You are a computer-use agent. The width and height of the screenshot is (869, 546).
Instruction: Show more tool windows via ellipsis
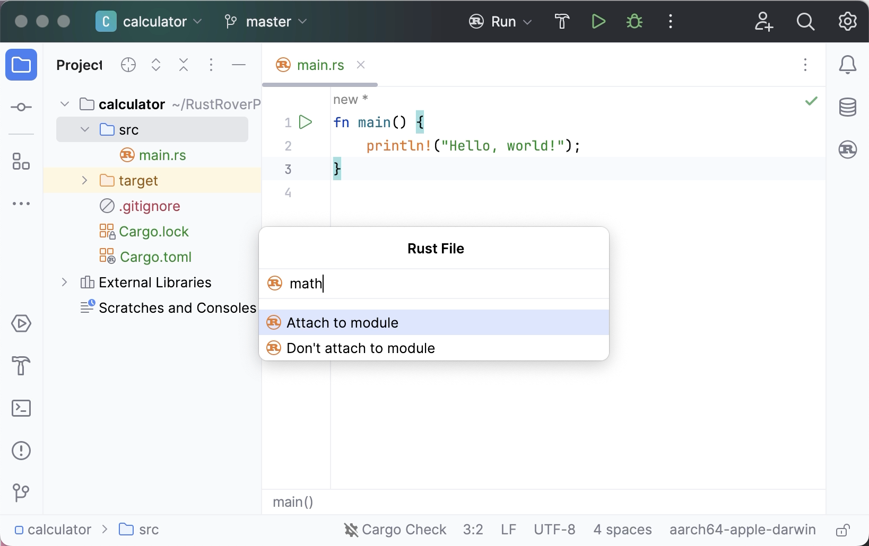coord(21,204)
